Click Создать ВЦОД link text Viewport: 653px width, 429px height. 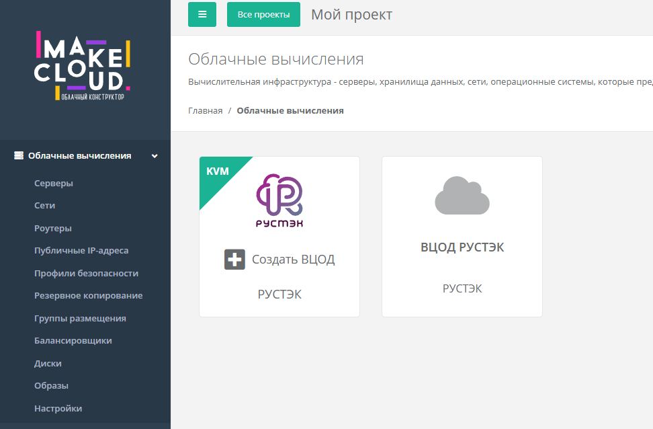[293, 260]
